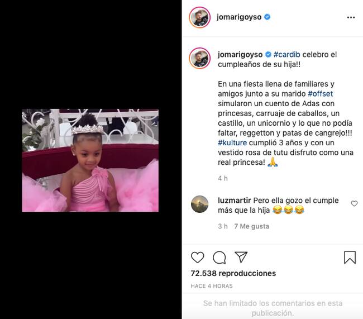The image size is (363, 319).
Task: Open luzmartir's profile avatar
Action: tap(199, 204)
